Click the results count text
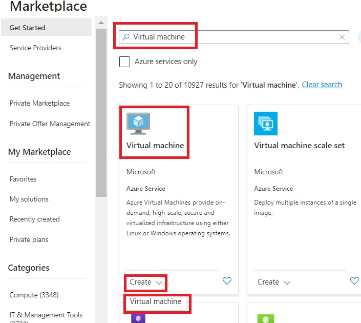 tap(209, 85)
